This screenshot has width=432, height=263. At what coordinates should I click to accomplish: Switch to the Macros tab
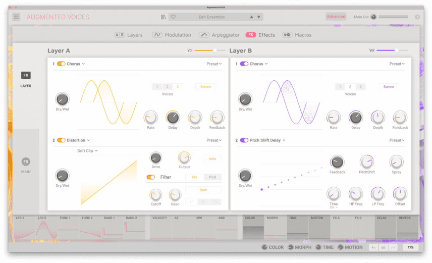click(297, 35)
